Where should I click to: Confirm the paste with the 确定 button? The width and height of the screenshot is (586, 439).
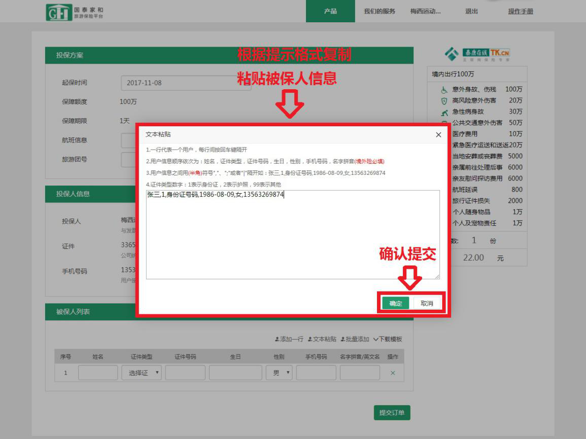click(395, 303)
